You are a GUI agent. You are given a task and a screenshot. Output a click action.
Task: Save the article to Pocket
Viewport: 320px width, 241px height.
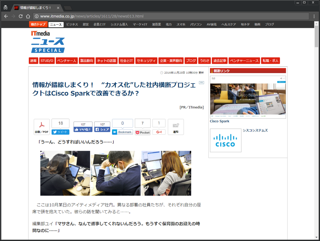click(x=142, y=133)
